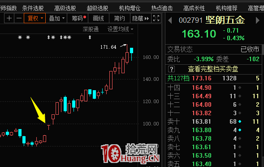Open the 叠加 dropdown

click(x=56, y=18)
